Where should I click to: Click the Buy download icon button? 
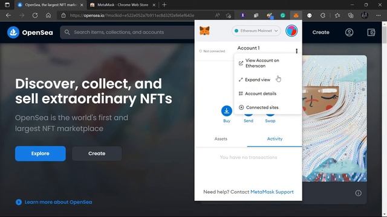pyautogui.click(x=227, y=111)
